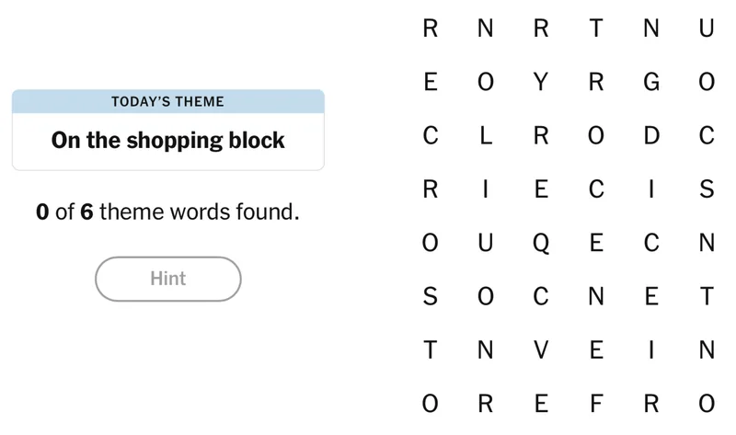Viewport: 736px width, 435px height.
Task: Select the I between R and E
Action: 486,190
